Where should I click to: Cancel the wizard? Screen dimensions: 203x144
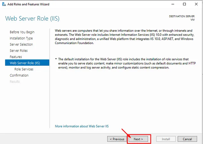(x=187, y=139)
